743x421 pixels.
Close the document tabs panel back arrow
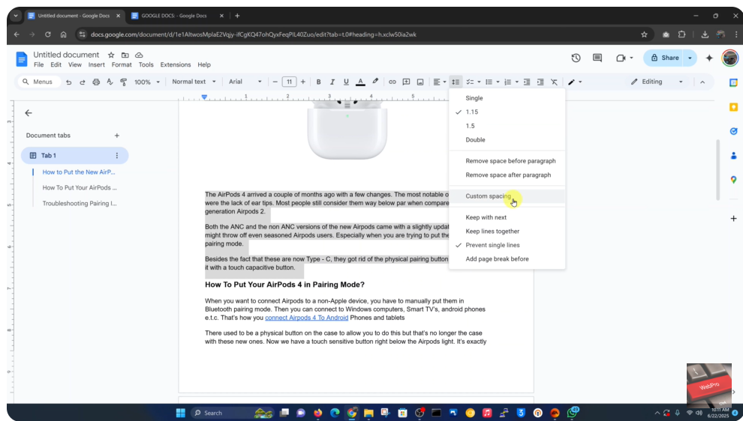coord(29,113)
